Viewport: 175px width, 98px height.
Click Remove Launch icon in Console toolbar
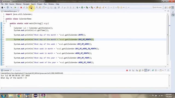tap(130, 70)
